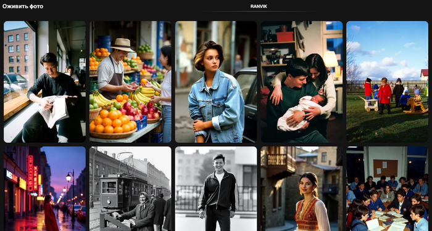
Task: Click the Оживить фото heading
Action: coord(23,6)
